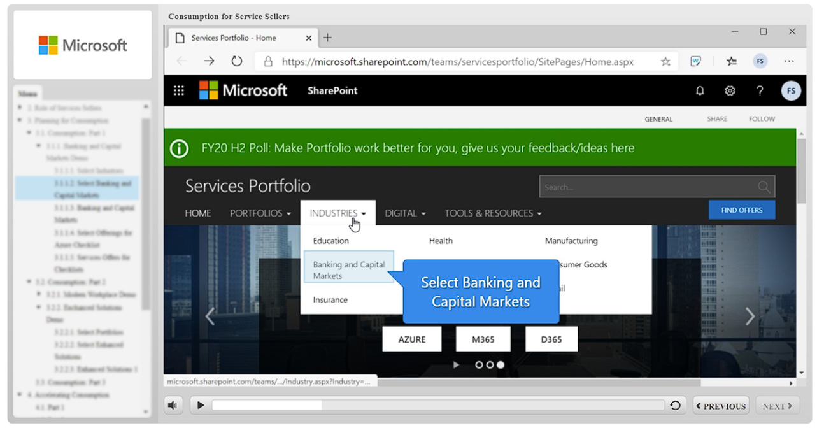The image size is (817, 428).
Task: Select Banking and Capital Markets
Action: tap(349, 266)
